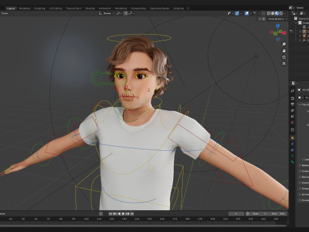The width and height of the screenshot is (309, 232).
Task: Click the Start frame field
Action: [259, 214]
